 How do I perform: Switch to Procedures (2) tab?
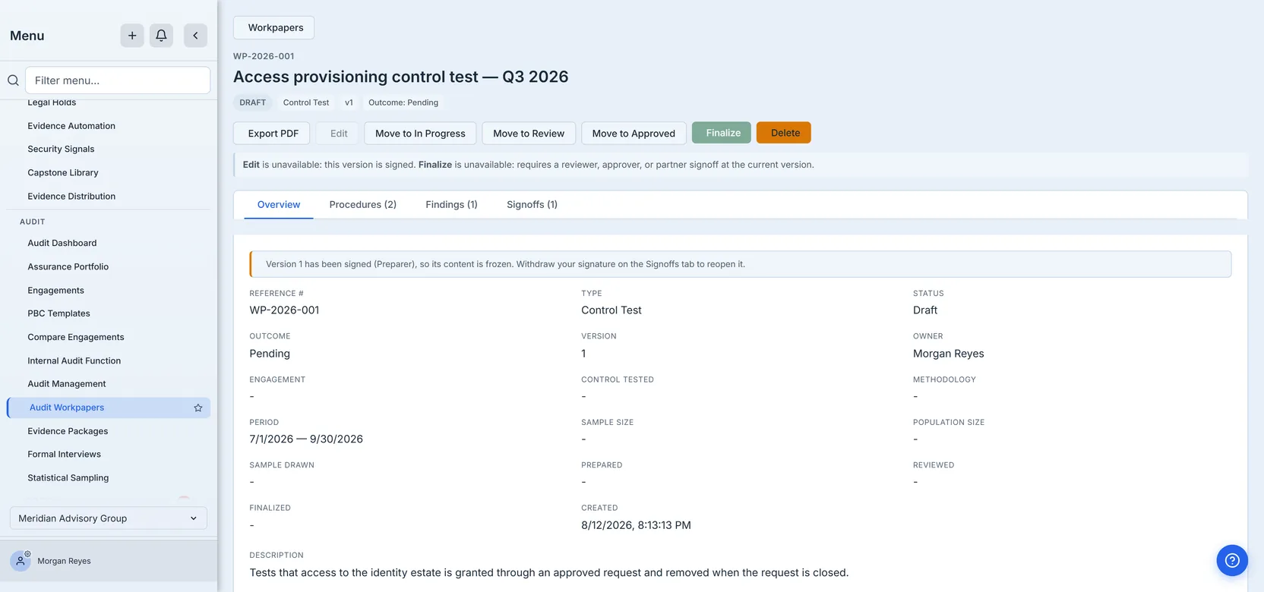363,205
